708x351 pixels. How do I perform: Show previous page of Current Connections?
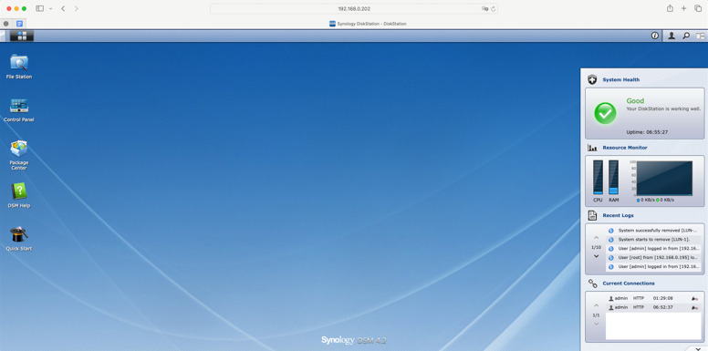click(x=596, y=305)
